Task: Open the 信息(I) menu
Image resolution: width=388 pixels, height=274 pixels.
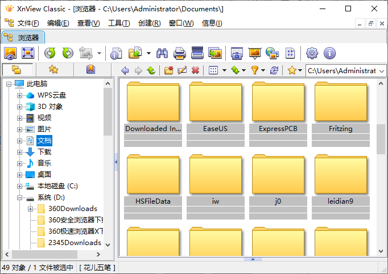Action: point(212,23)
